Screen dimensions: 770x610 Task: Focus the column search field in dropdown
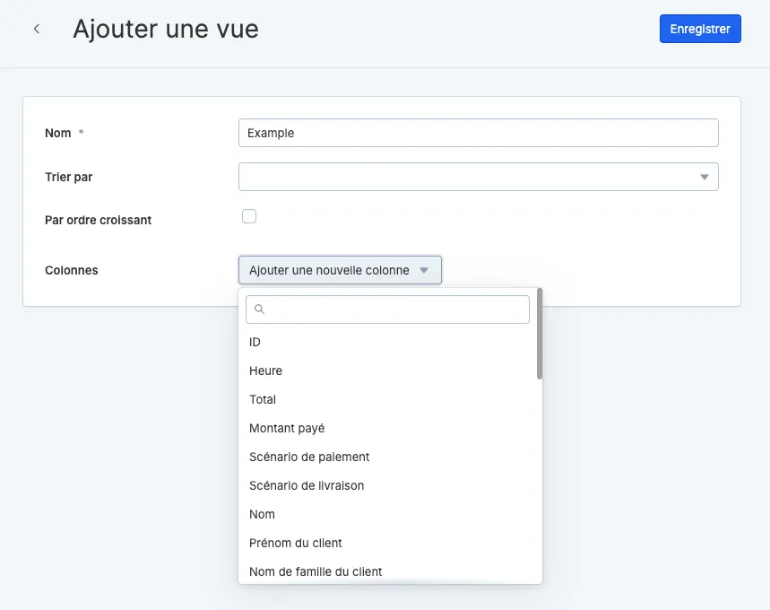387,309
